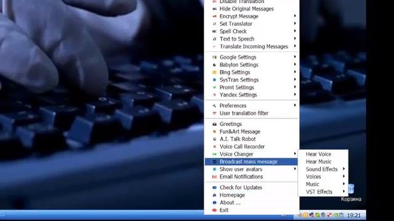This screenshot has width=394, height=221.
Task: Click the Encrypt Message icon
Action: click(214, 17)
